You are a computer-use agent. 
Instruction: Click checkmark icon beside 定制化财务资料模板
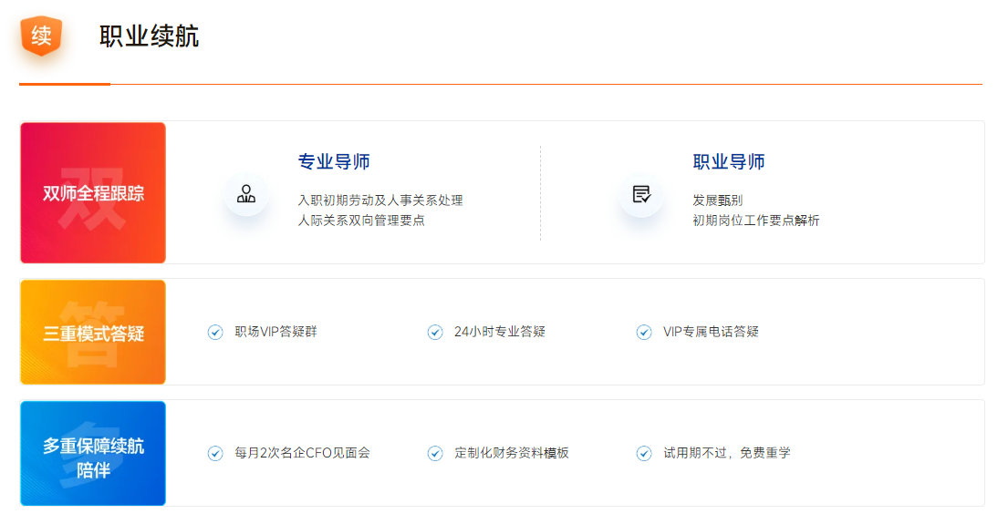[x=435, y=454]
